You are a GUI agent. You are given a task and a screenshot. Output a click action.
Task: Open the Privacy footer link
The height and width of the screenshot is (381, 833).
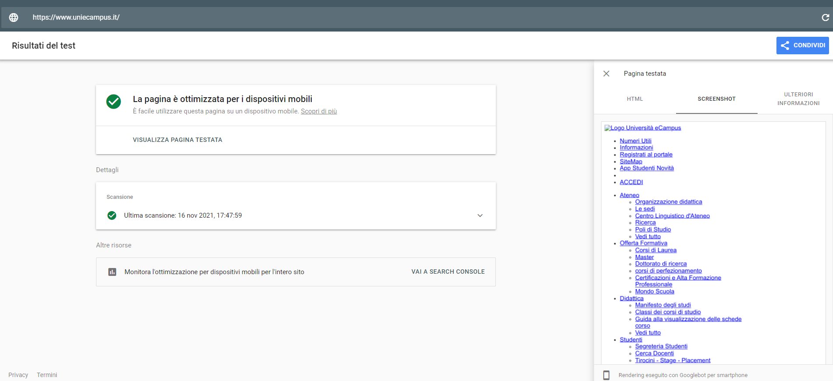click(18, 375)
